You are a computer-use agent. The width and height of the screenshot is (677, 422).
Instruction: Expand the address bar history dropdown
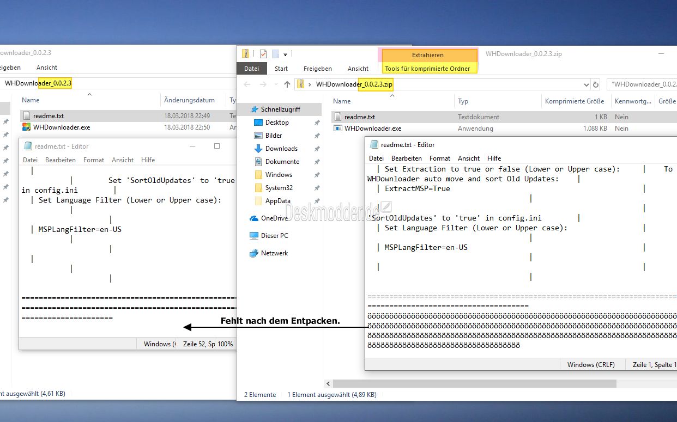587,84
